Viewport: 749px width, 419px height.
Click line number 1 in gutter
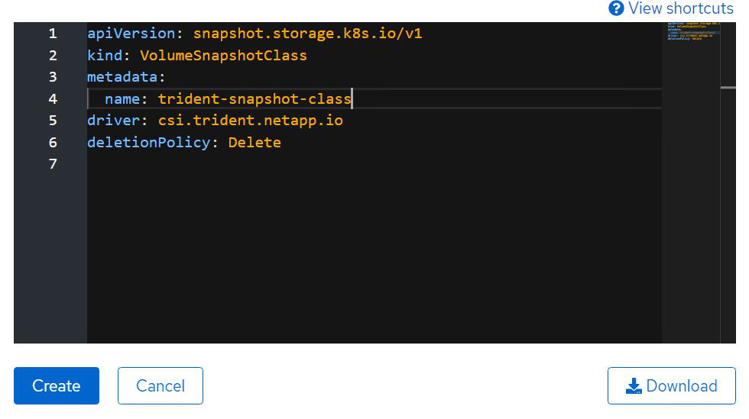click(53, 34)
